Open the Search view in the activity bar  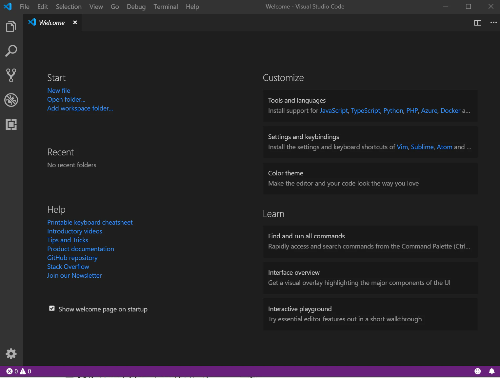pyautogui.click(x=11, y=51)
